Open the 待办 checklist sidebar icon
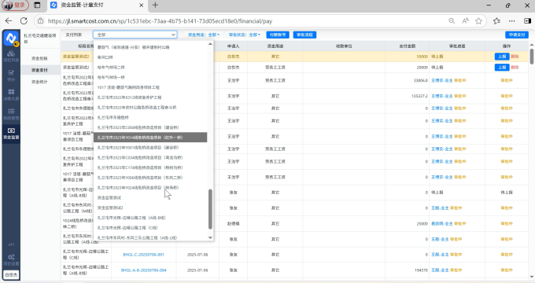535x283 pixels. point(11,75)
